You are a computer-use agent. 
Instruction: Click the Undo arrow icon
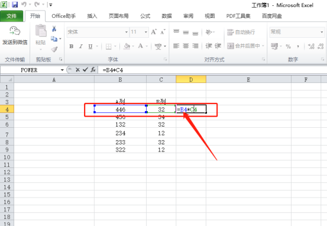point(24,4)
